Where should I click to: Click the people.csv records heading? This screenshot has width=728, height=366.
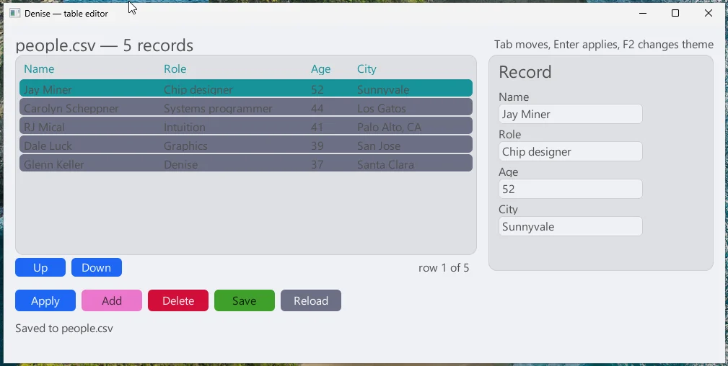(x=105, y=45)
